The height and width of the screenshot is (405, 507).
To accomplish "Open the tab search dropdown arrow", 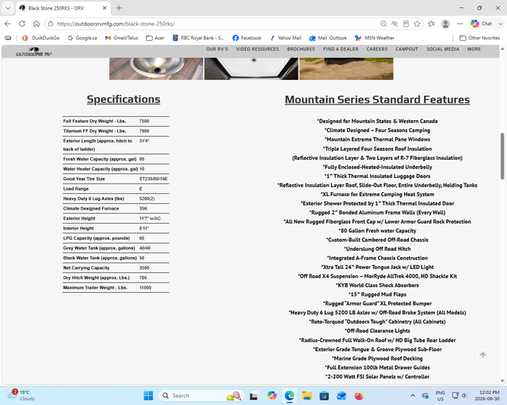I will coord(8,8).
